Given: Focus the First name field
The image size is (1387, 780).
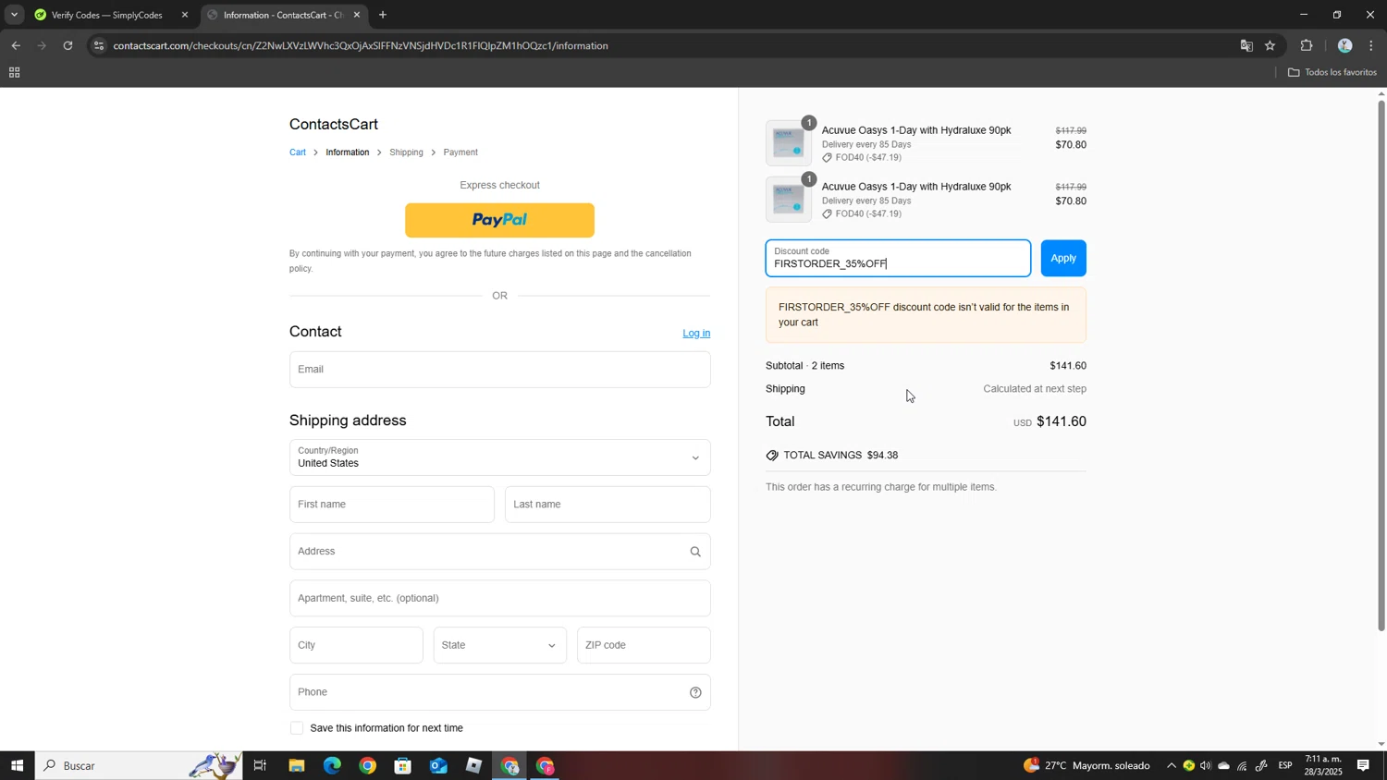Looking at the screenshot, I should pos(392,505).
